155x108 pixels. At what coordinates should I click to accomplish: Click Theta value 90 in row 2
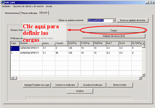[x=61, y=53]
